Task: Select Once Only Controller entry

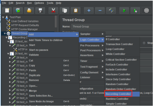Action: pos(122,79)
